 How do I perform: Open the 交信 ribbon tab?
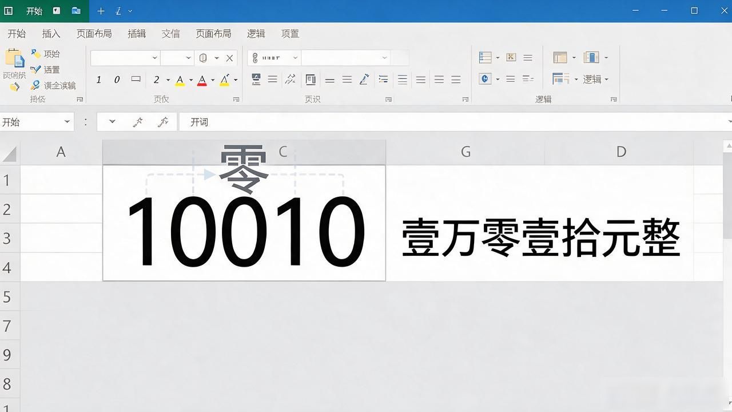170,34
